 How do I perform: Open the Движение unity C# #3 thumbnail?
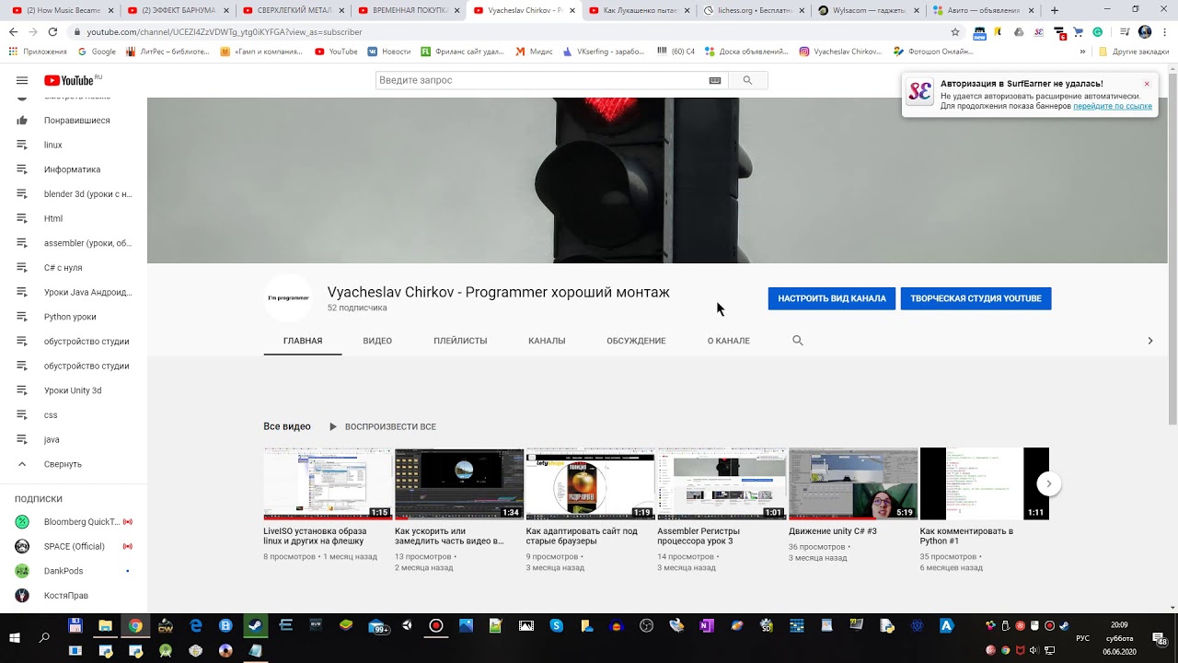(853, 483)
